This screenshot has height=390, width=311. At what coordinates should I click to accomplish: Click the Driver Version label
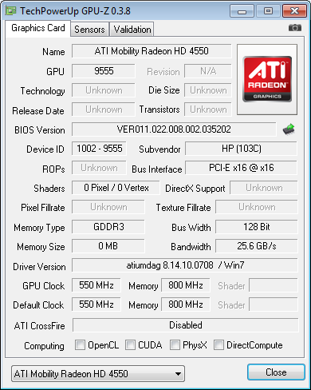pos(39,267)
